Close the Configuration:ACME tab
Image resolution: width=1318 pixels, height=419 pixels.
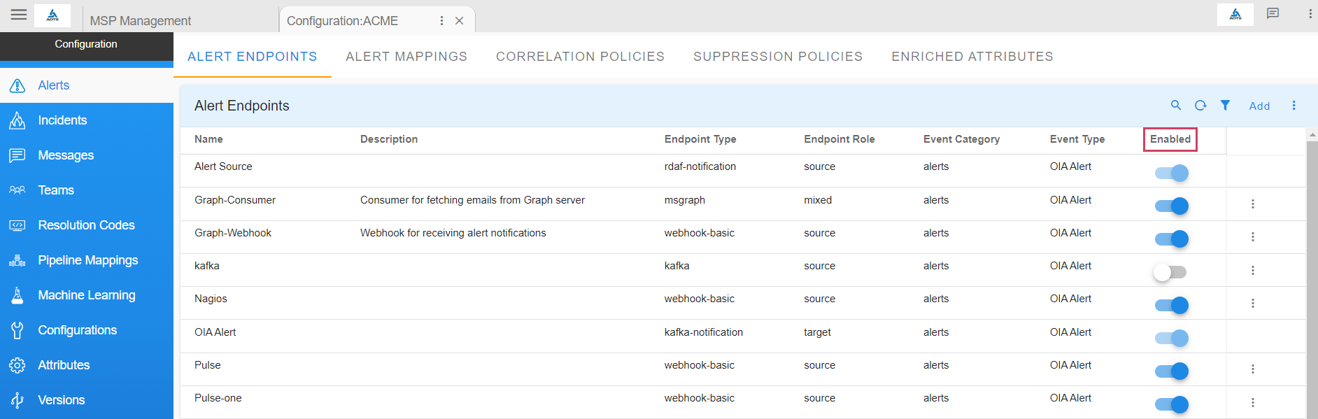[x=460, y=21]
